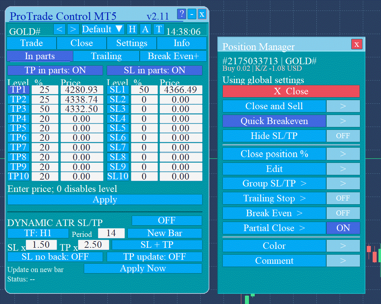This screenshot has width=381, height=304.
Task: Click the red X Close position button
Action: point(291,91)
